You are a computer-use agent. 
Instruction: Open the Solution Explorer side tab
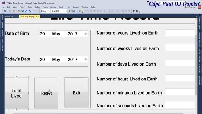tap(199, 39)
